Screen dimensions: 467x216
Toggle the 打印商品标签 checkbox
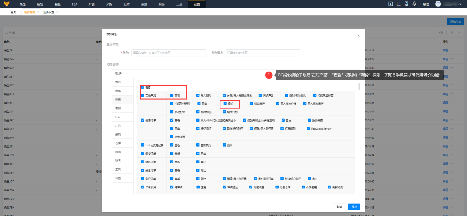pos(314,96)
